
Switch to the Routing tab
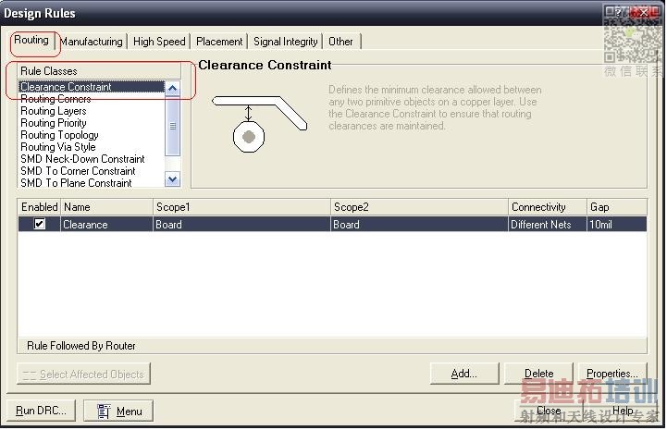click(31, 41)
